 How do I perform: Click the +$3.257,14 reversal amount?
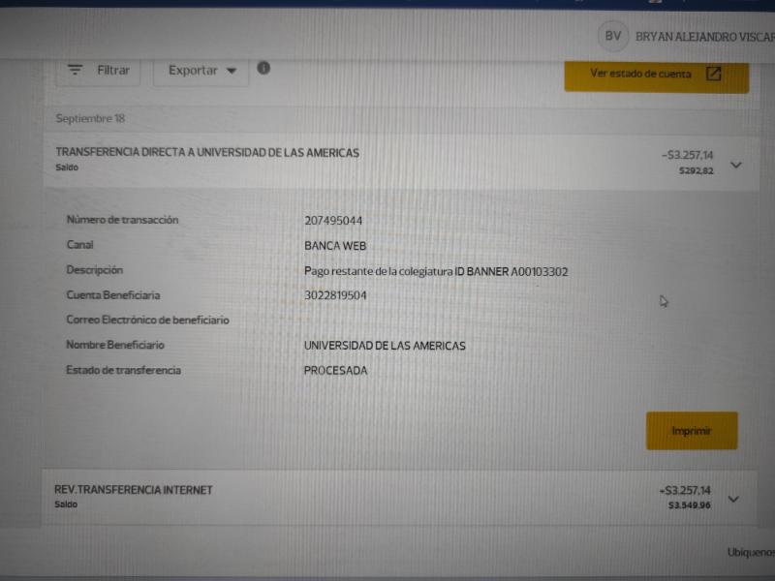685,491
